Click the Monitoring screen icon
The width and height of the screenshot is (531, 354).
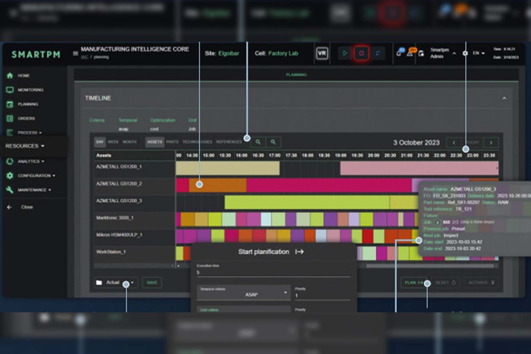pyautogui.click(x=10, y=90)
